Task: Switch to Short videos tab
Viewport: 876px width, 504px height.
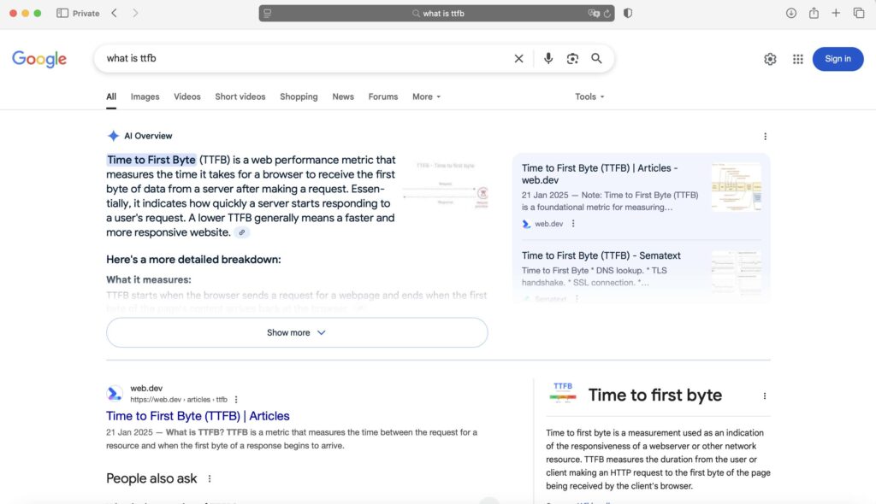Action: 240,97
